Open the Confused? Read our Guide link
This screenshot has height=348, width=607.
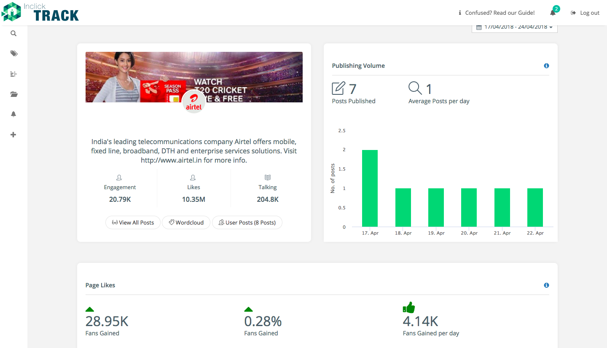click(x=497, y=13)
